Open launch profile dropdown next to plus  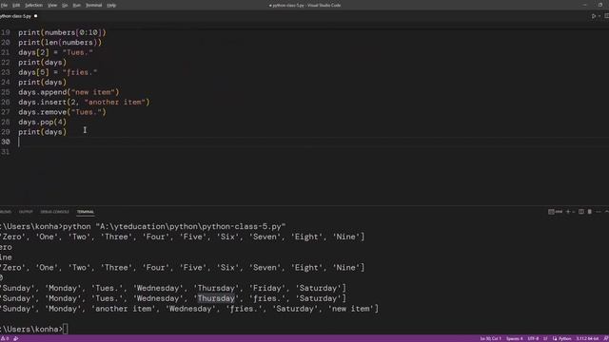[574, 212]
